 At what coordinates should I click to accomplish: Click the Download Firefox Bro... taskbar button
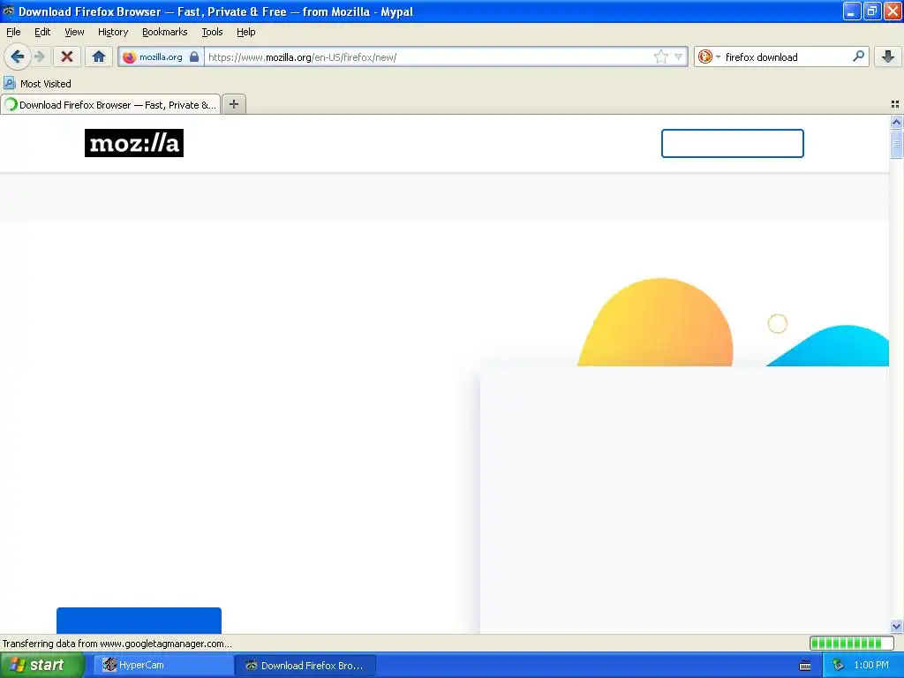(305, 666)
